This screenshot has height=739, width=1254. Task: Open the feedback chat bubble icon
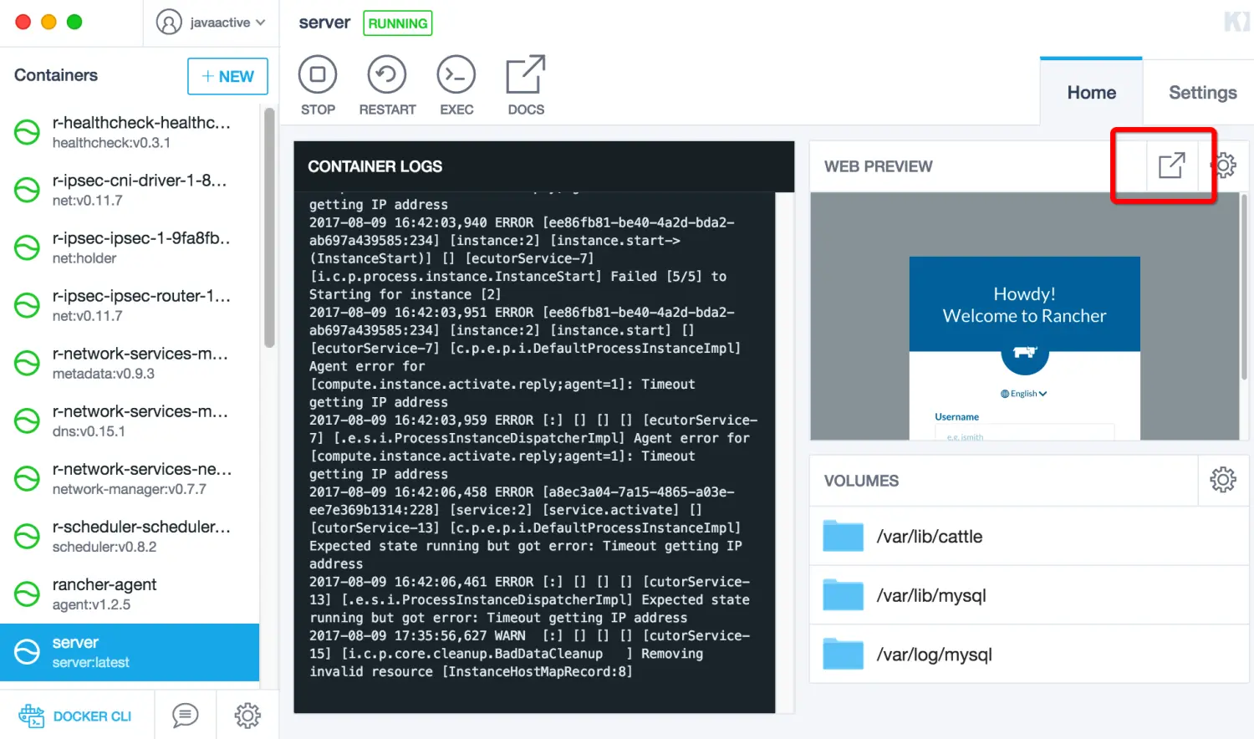(x=185, y=716)
